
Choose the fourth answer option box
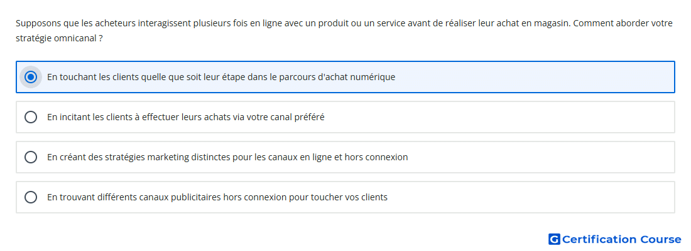pos(345,197)
